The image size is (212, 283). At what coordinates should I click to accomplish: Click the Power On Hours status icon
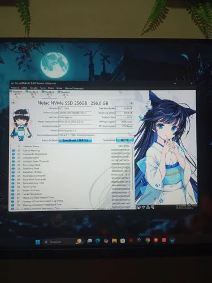click(x=13, y=190)
